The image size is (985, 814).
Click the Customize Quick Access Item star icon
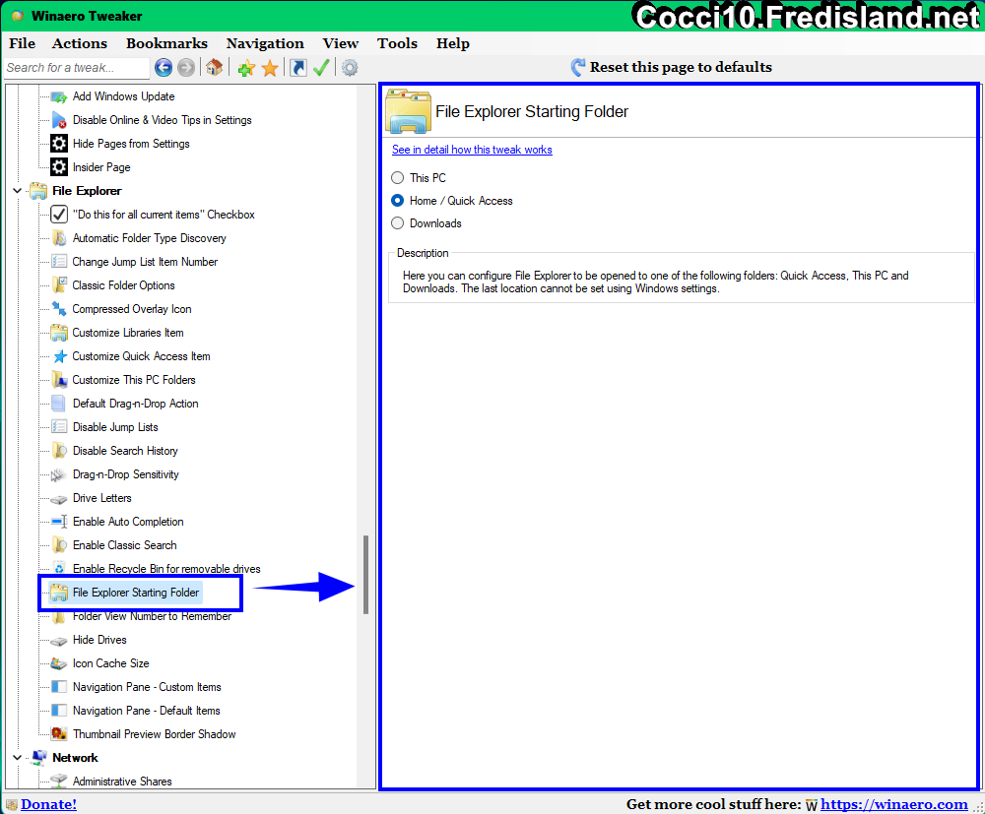60,356
